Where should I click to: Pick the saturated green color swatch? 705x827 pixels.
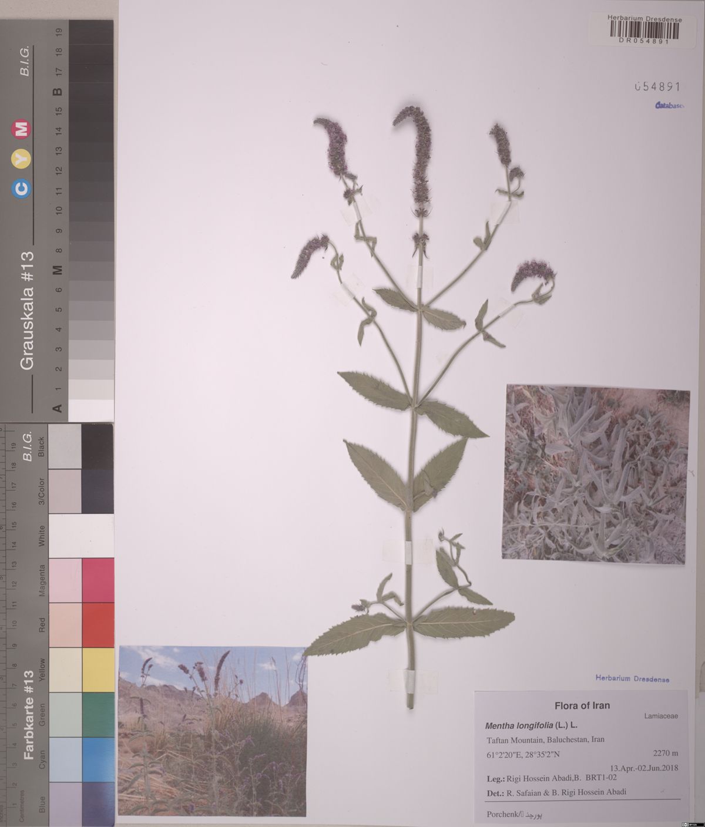point(98,714)
